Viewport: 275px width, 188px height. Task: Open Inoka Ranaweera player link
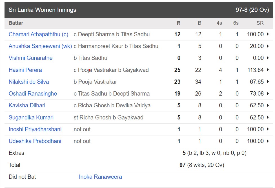pos(100,177)
